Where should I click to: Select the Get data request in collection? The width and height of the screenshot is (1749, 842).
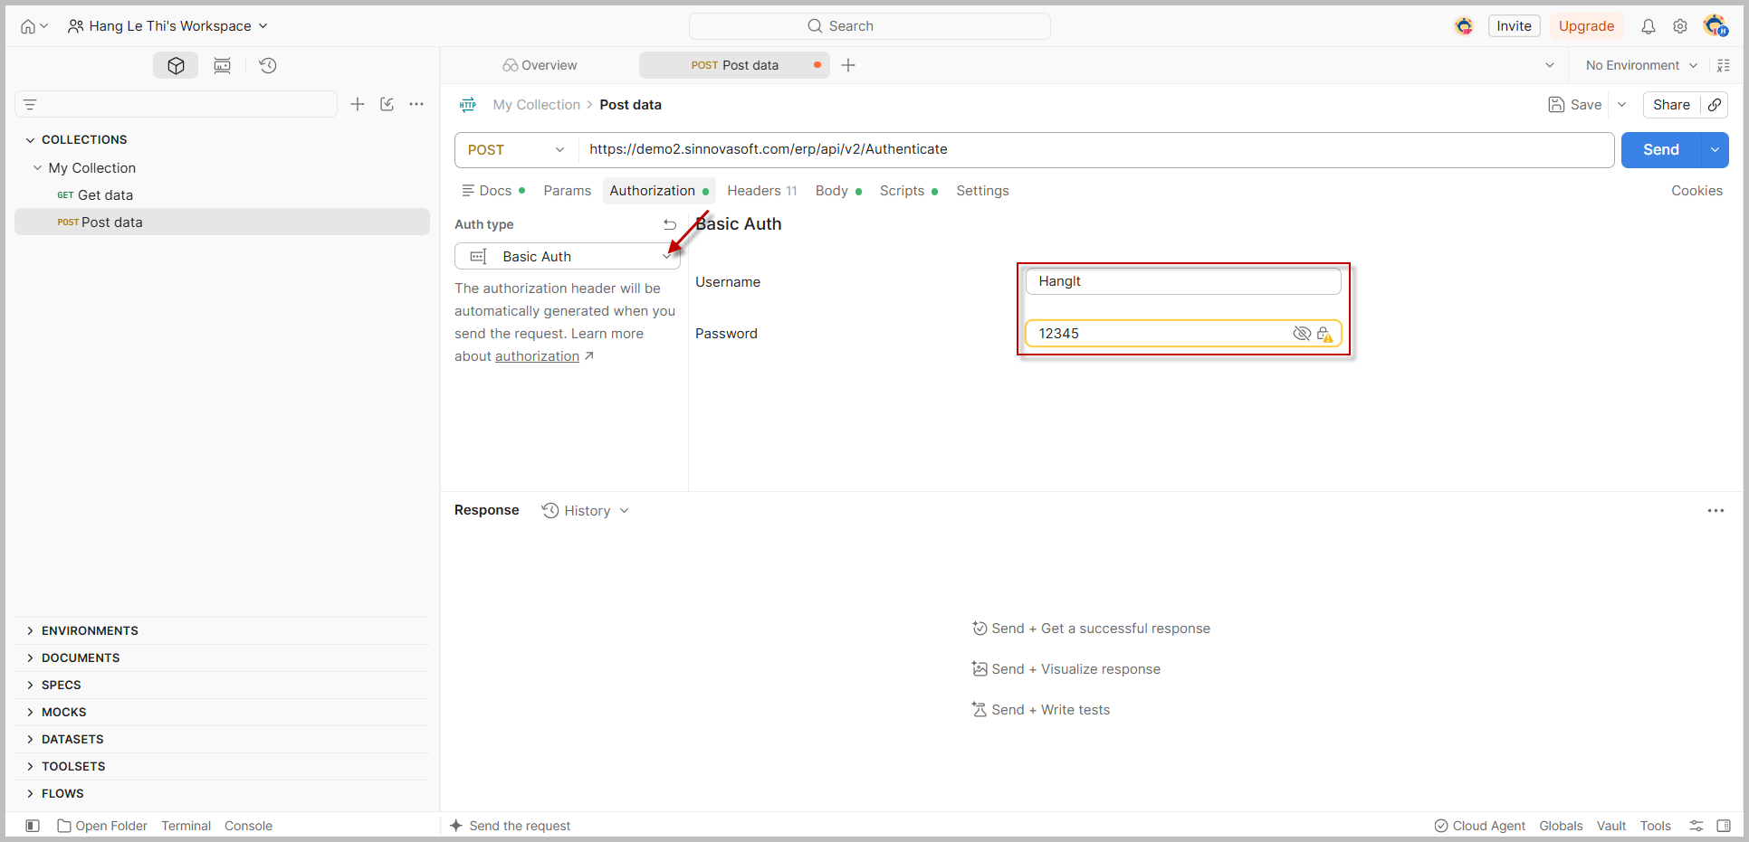pos(105,195)
